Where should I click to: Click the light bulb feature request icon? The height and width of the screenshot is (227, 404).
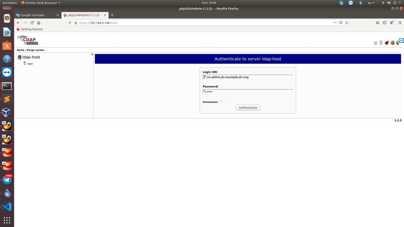(381, 43)
